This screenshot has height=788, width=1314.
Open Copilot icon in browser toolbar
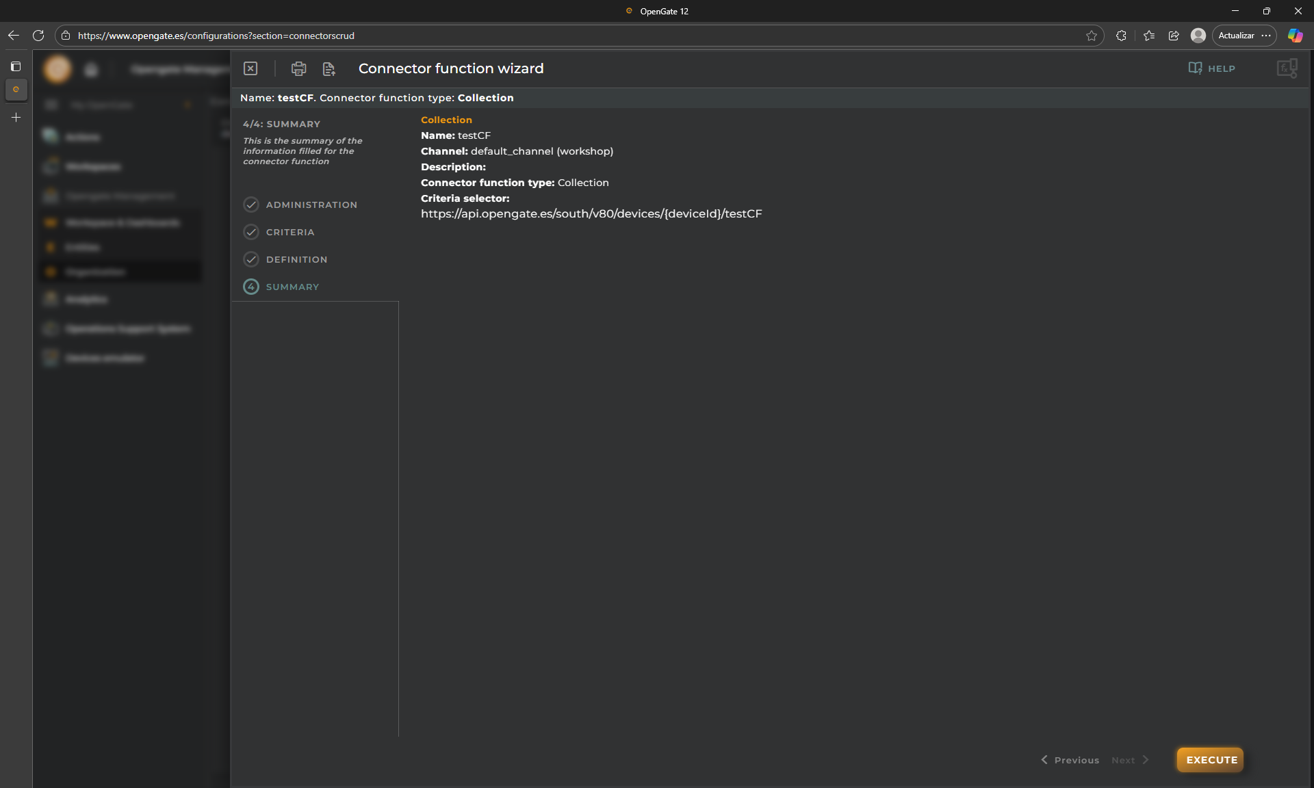click(x=1295, y=36)
